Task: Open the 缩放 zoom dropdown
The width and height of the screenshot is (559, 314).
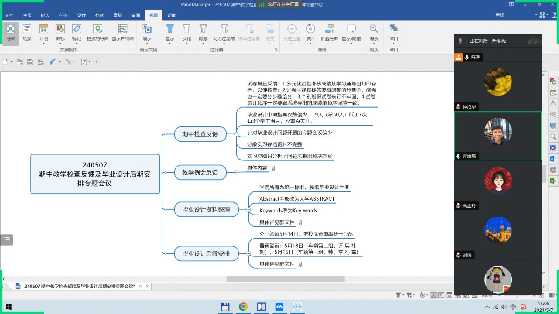Action: pyautogui.click(x=374, y=38)
